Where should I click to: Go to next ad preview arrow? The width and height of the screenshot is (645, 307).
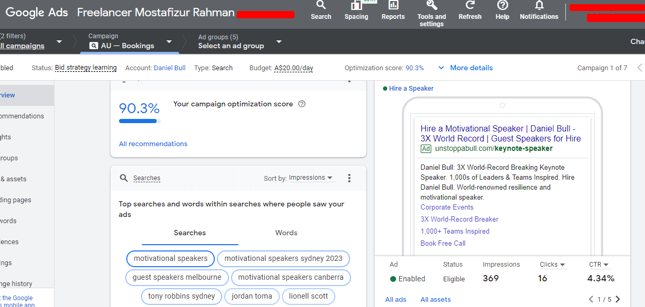[618, 299]
